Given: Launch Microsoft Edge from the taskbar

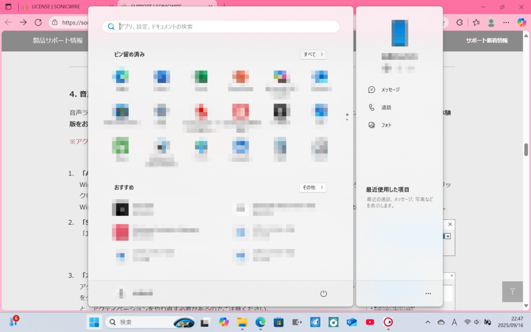Looking at the screenshot, I should pos(260,322).
